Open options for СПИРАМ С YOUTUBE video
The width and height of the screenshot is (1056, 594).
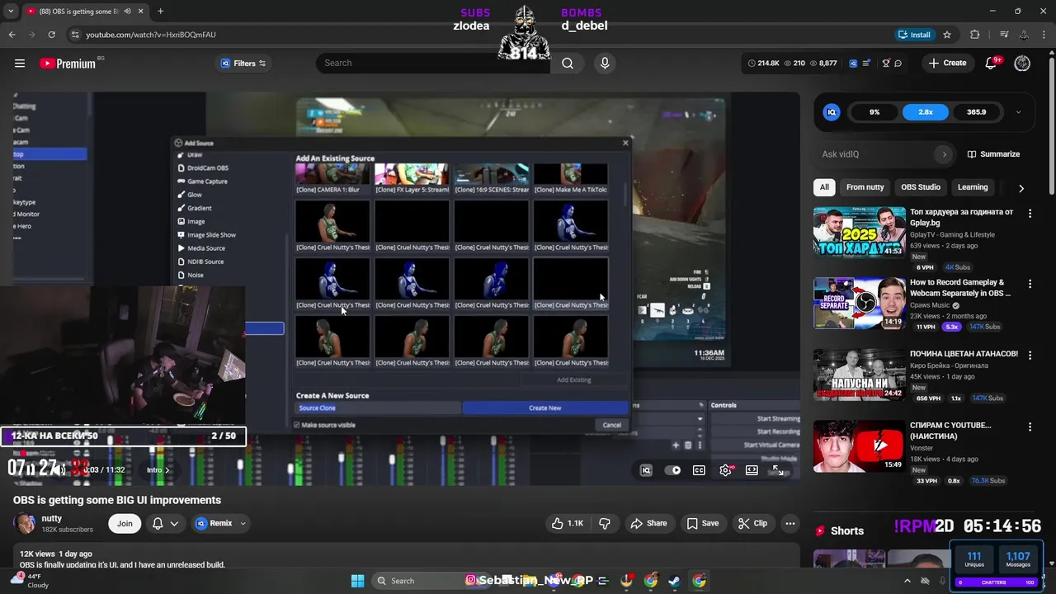(1030, 427)
